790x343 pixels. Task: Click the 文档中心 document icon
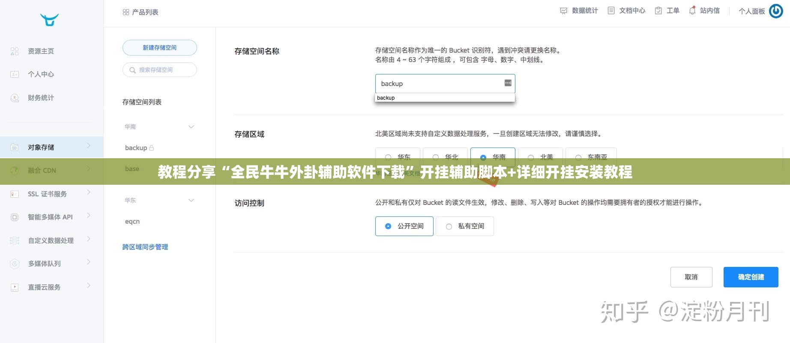pyautogui.click(x=611, y=11)
